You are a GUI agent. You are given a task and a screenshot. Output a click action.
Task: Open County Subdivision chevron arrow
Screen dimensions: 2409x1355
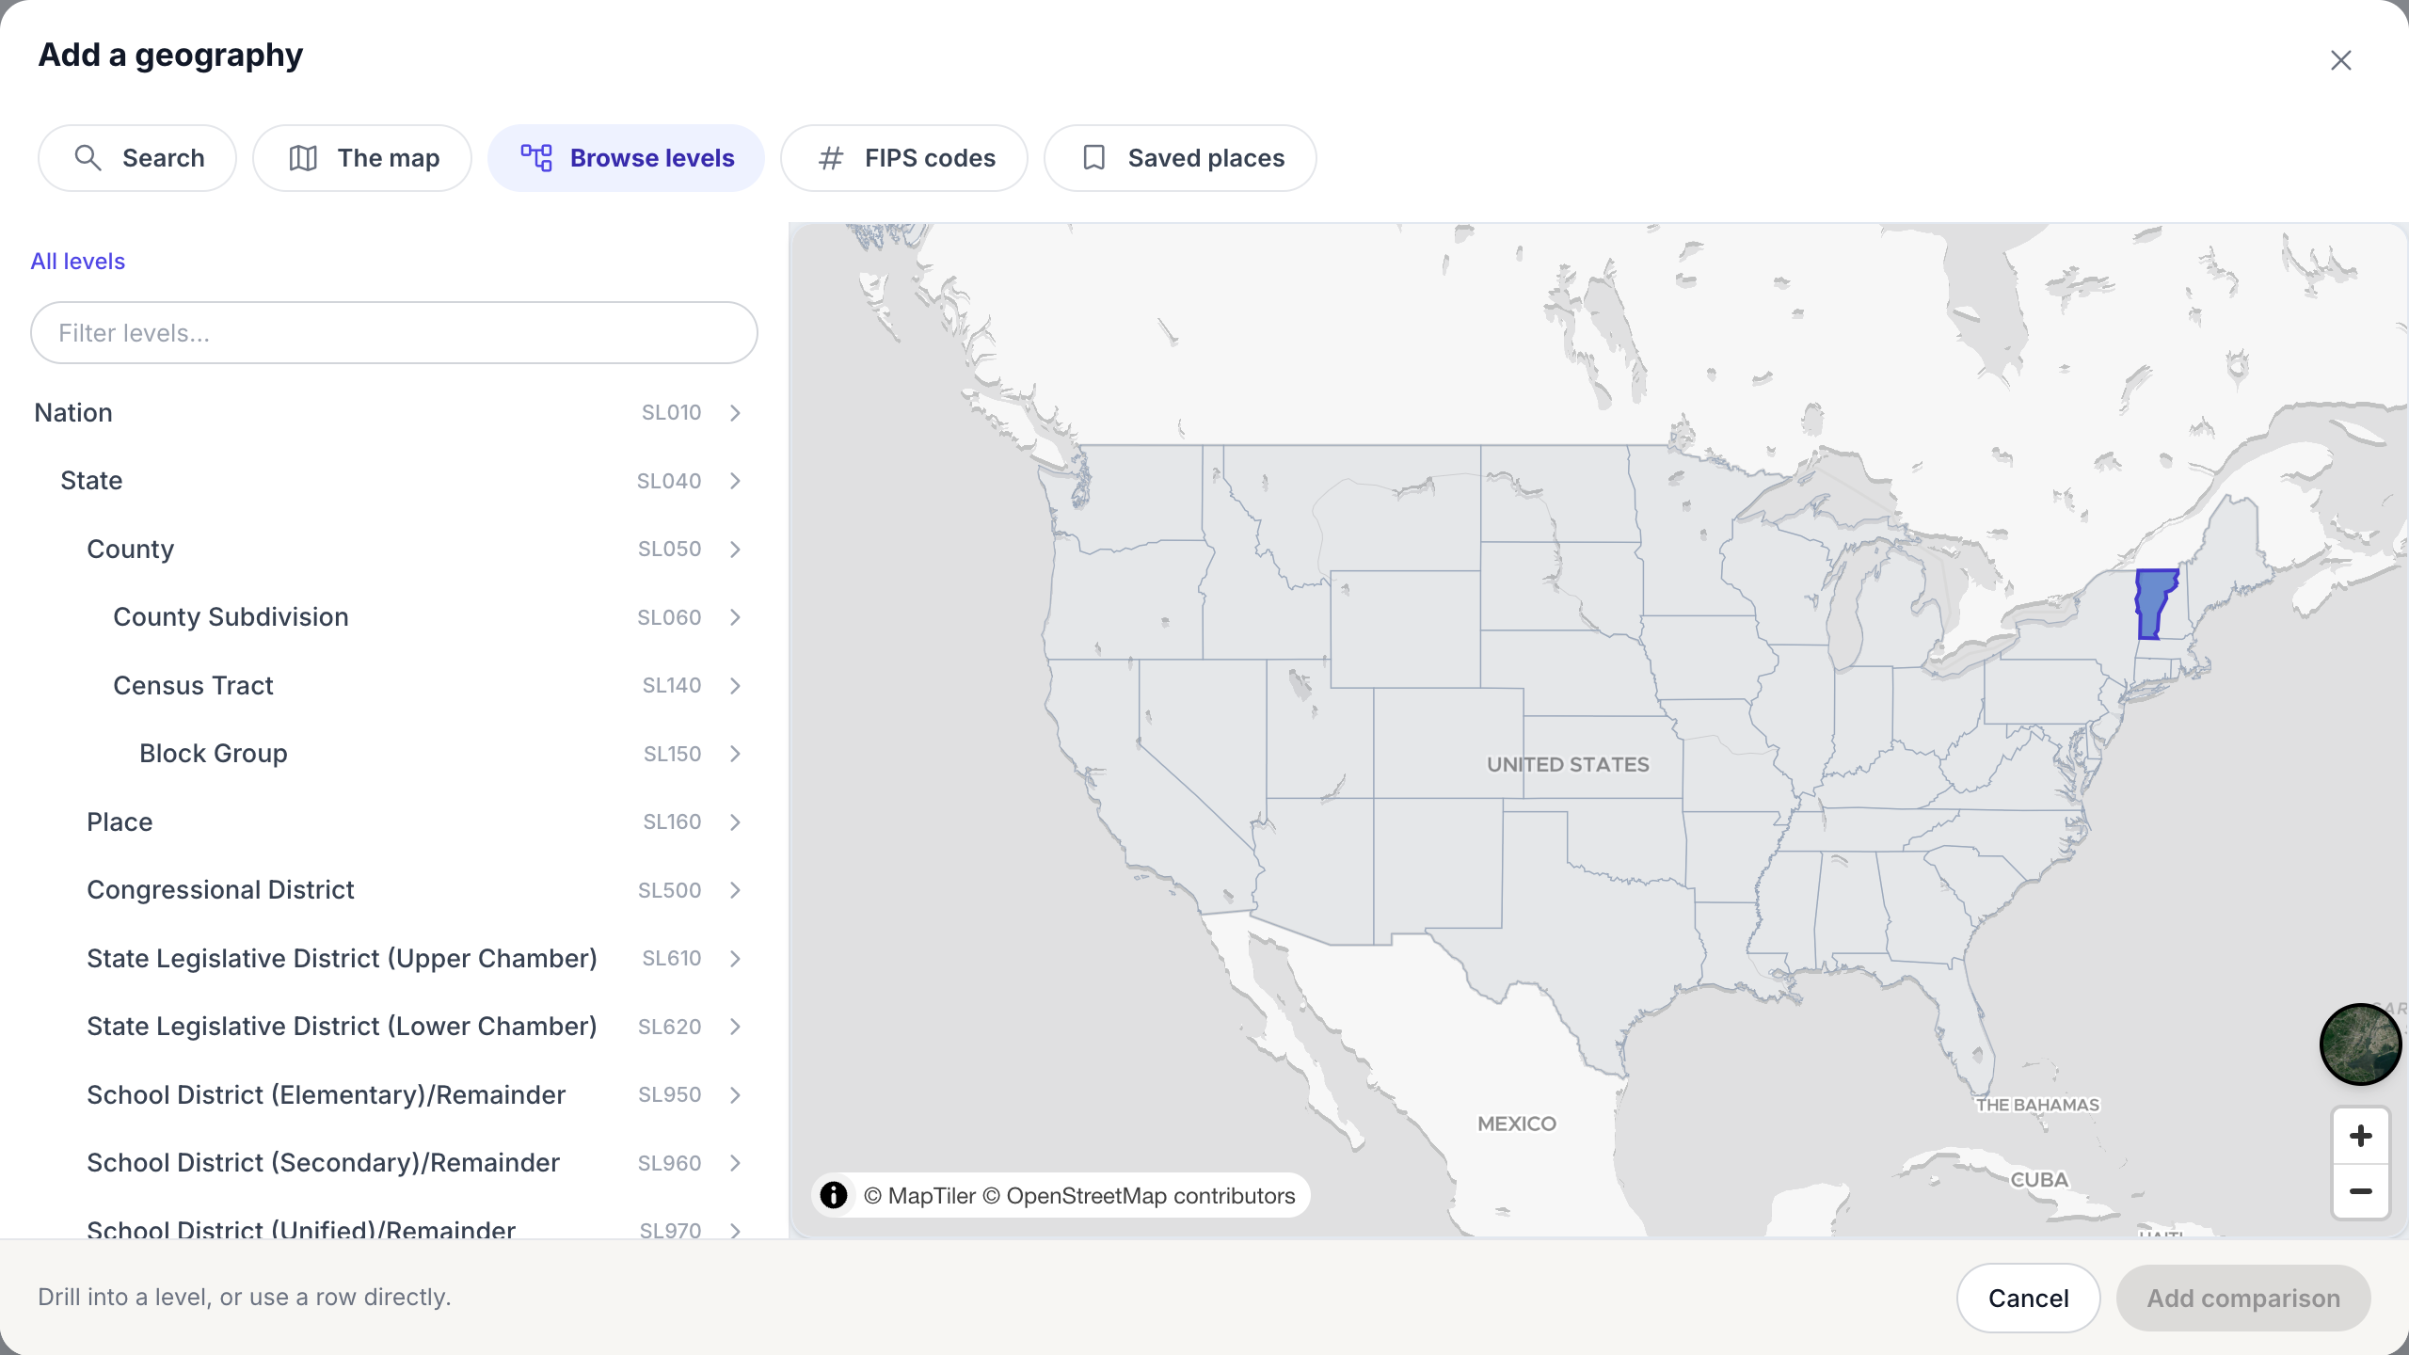(736, 617)
